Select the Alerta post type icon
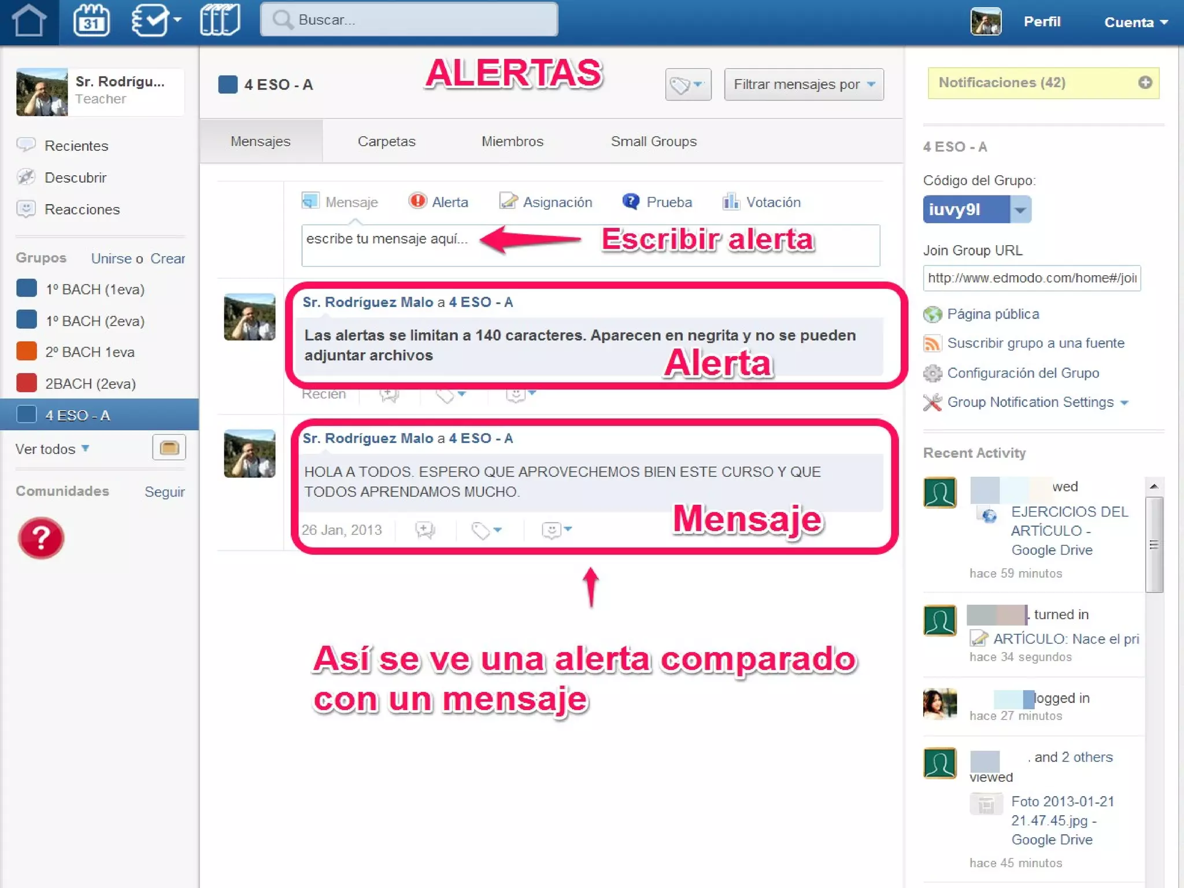Screen dimensions: 1184x888 (x=417, y=201)
